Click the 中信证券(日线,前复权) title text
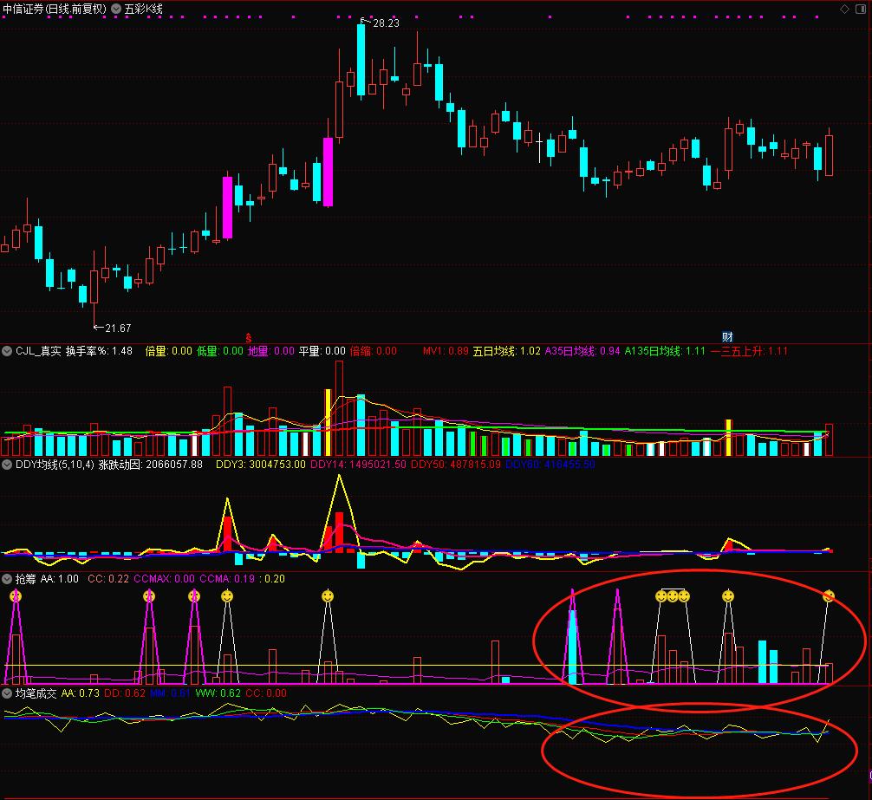 (x=54, y=9)
